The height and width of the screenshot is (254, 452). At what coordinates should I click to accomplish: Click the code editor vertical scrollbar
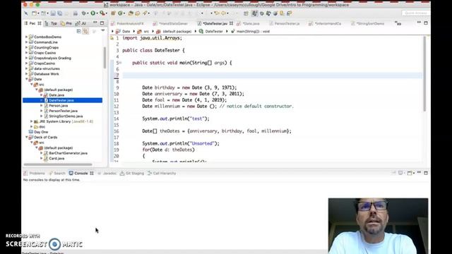click(x=424, y=73)
